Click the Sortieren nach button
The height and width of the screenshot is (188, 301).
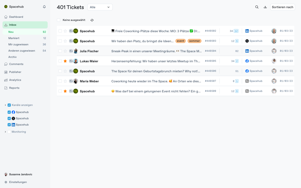[283, 7]
